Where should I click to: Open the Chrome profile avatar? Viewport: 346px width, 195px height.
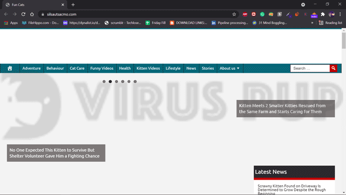pyautogui.click(x=331, y=14)
